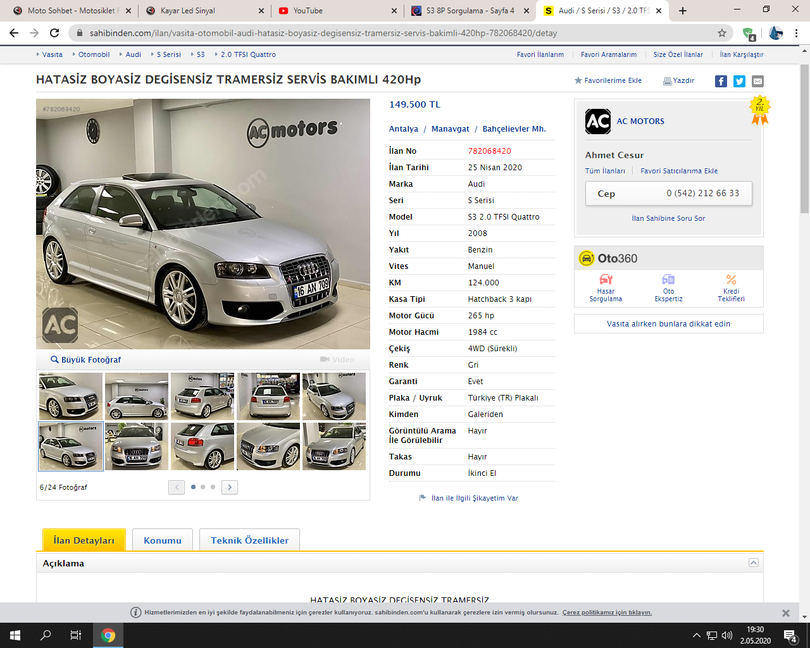
Task: Click the Hasar Sorgulama icon
Action: click(x=606, y=280)
